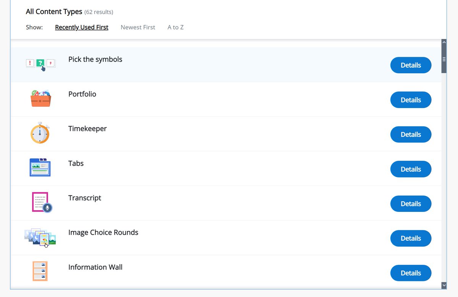Select the Pick the symbols title

point(95,59)
